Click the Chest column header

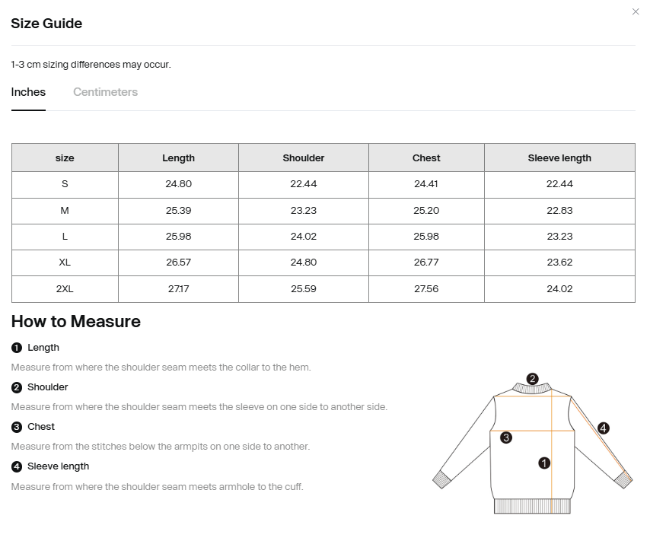click(x=426, y=158)
